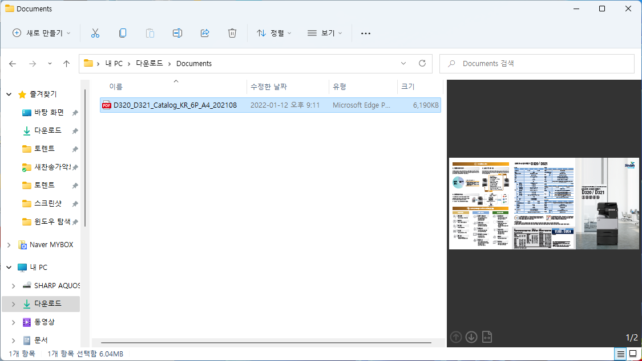Open the 스크린샷 folder
This screenshot has width=642, height=361.
[x=48, y=203]
